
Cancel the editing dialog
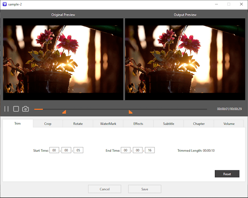pyautogui.click(x=105, y=189)
